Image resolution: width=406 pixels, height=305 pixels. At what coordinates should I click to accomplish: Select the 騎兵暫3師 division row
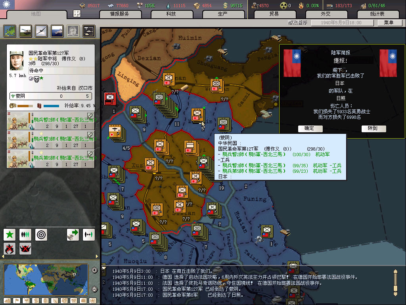click(51, 140)
